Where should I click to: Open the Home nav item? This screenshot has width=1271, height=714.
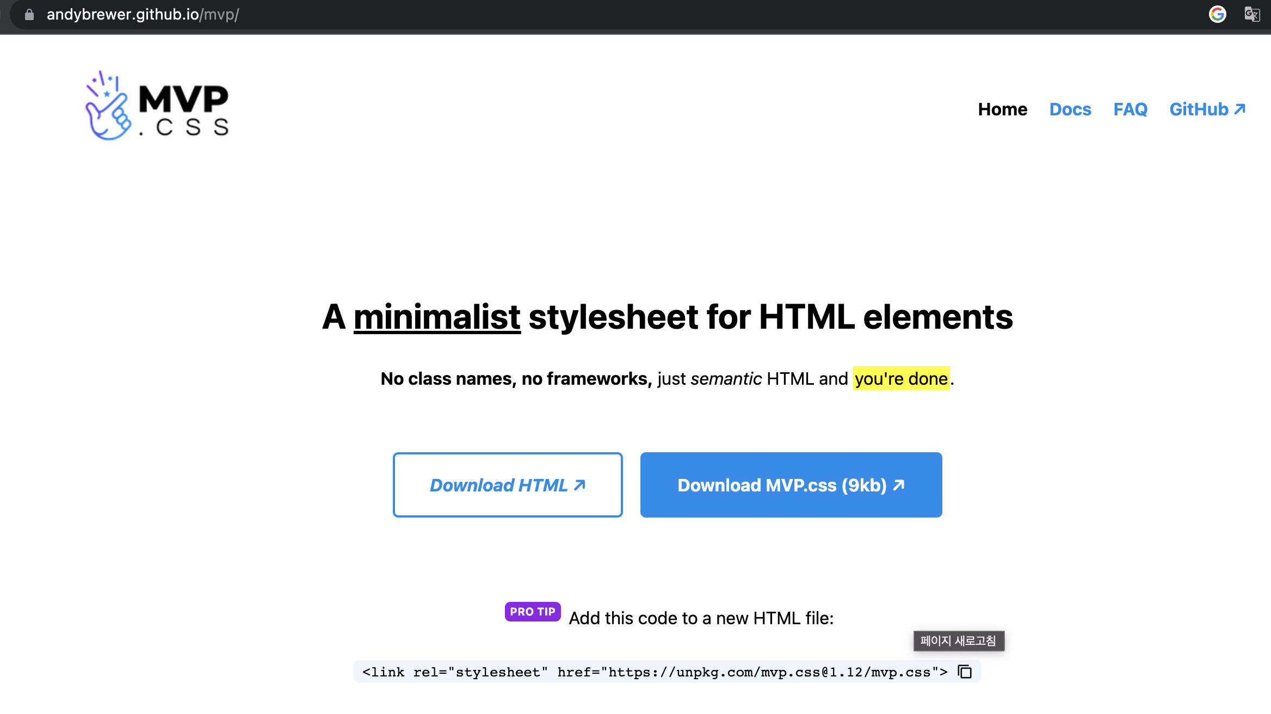[x=1002, y=109]
